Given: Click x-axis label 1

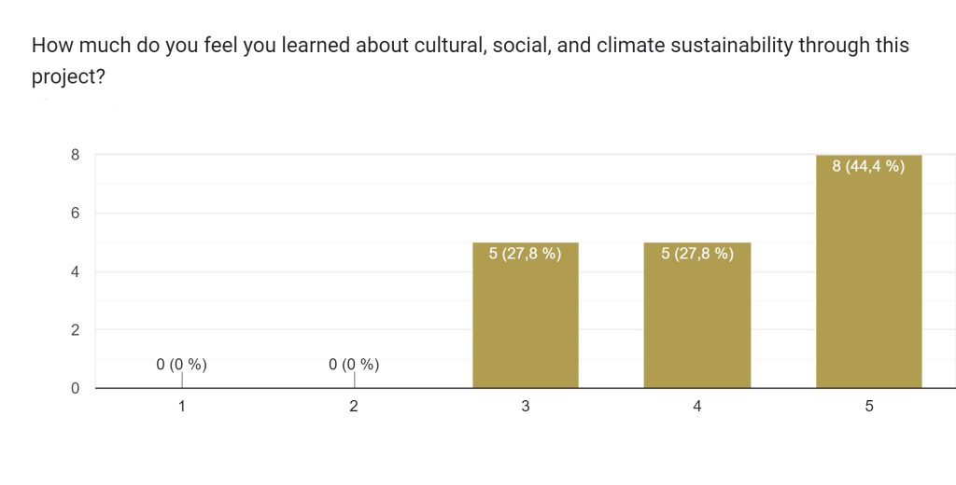Looking at the screenshot, I should [x=182, y=407].
